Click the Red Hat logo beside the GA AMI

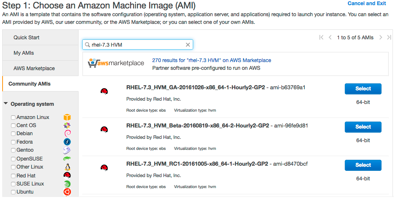tap(104, 91)
